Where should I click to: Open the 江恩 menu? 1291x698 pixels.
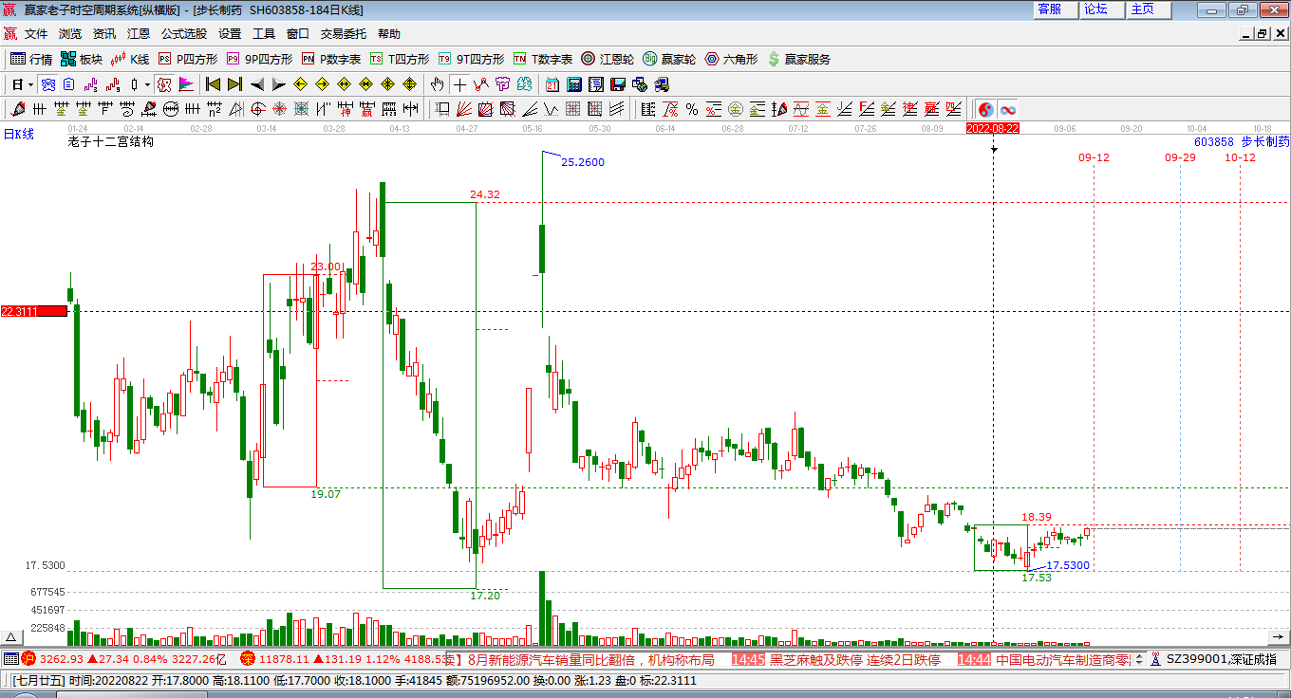point(139,33)
